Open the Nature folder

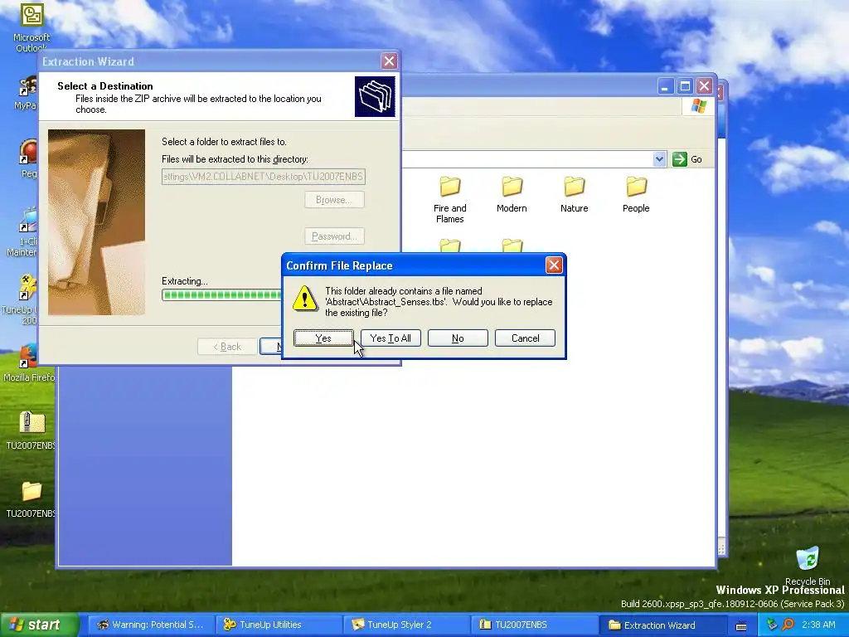(574, 195)
